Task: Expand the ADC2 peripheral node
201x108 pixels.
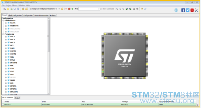Action: pyautogui.click(x=6, y=40)
